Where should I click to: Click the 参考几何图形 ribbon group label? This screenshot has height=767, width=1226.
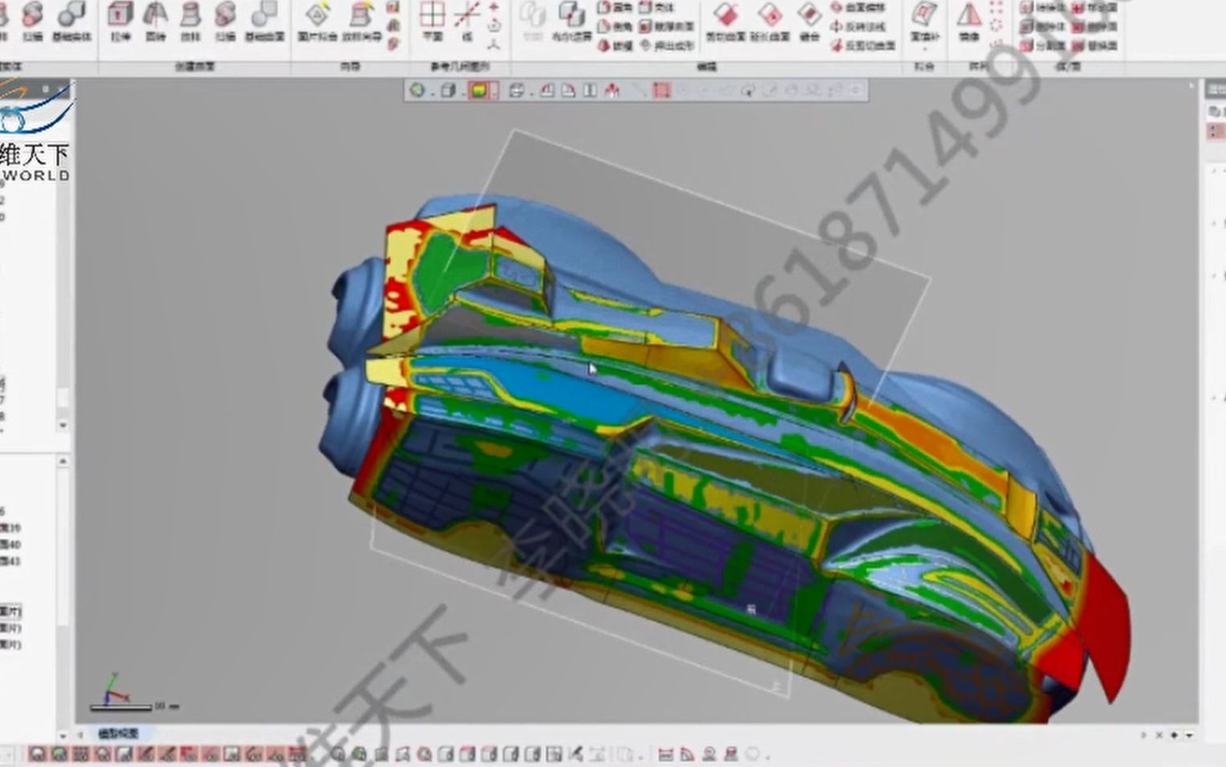click(460, 67)
